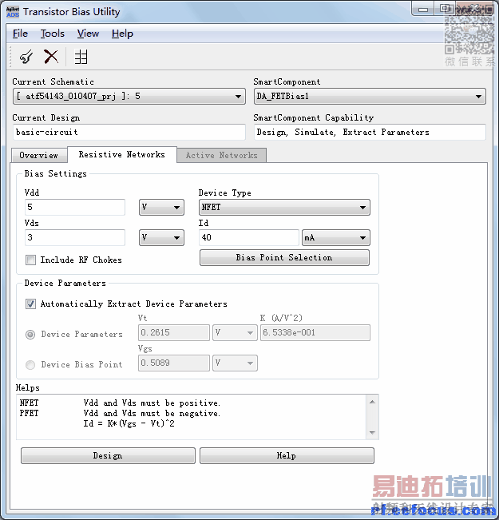The image size is (499, 520).
Task: Open the View menu
Action: pyautogui.click(x=88, y=34)
